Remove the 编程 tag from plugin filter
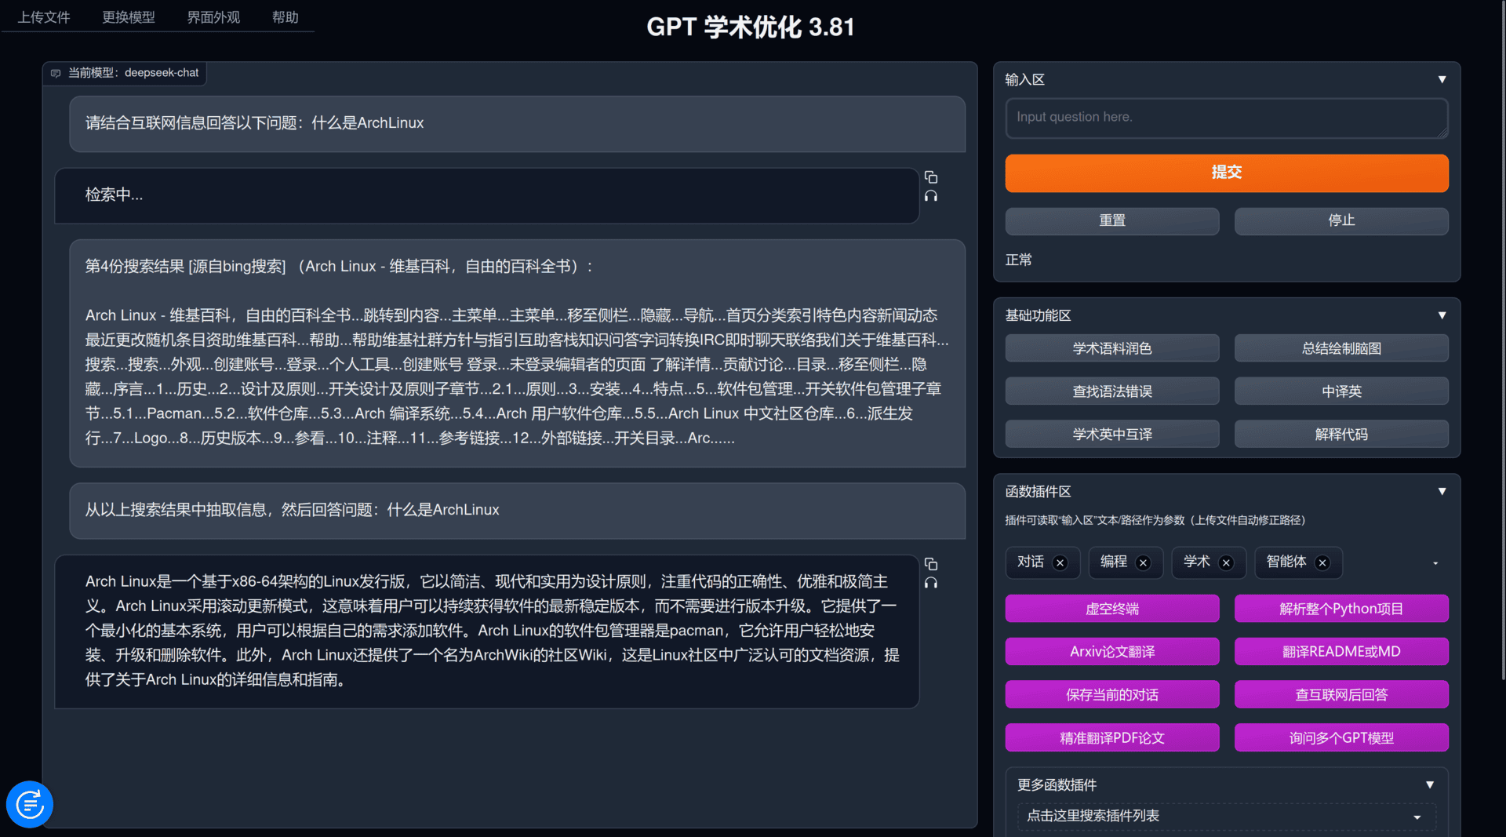 pyautogui.click(x=1143, y=562)
